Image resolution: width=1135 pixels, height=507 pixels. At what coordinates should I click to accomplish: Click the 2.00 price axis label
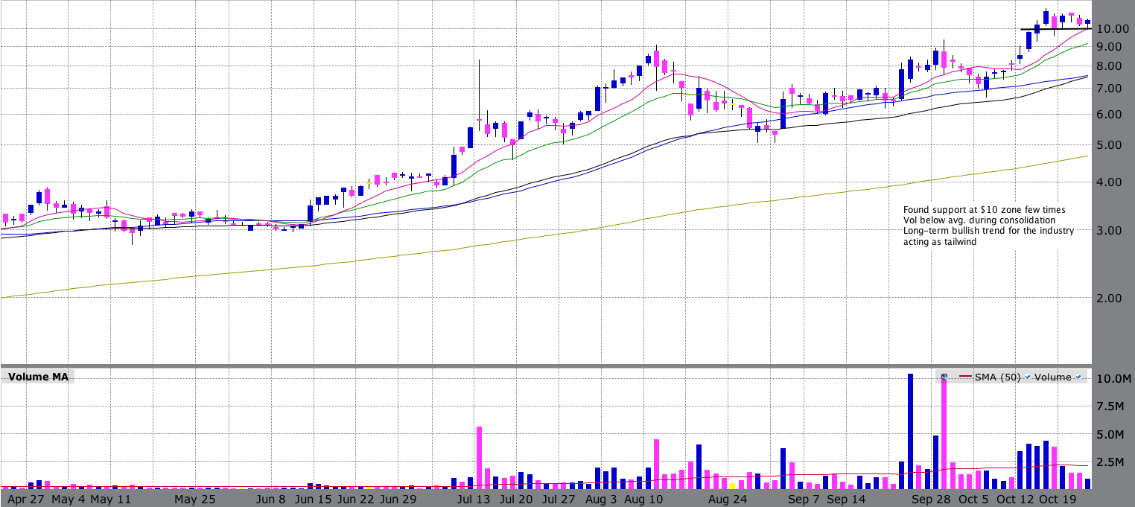coord(1110,298)
